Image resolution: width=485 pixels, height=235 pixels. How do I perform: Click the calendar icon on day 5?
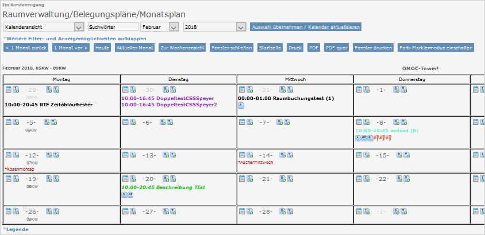click(x=9, y=122)
